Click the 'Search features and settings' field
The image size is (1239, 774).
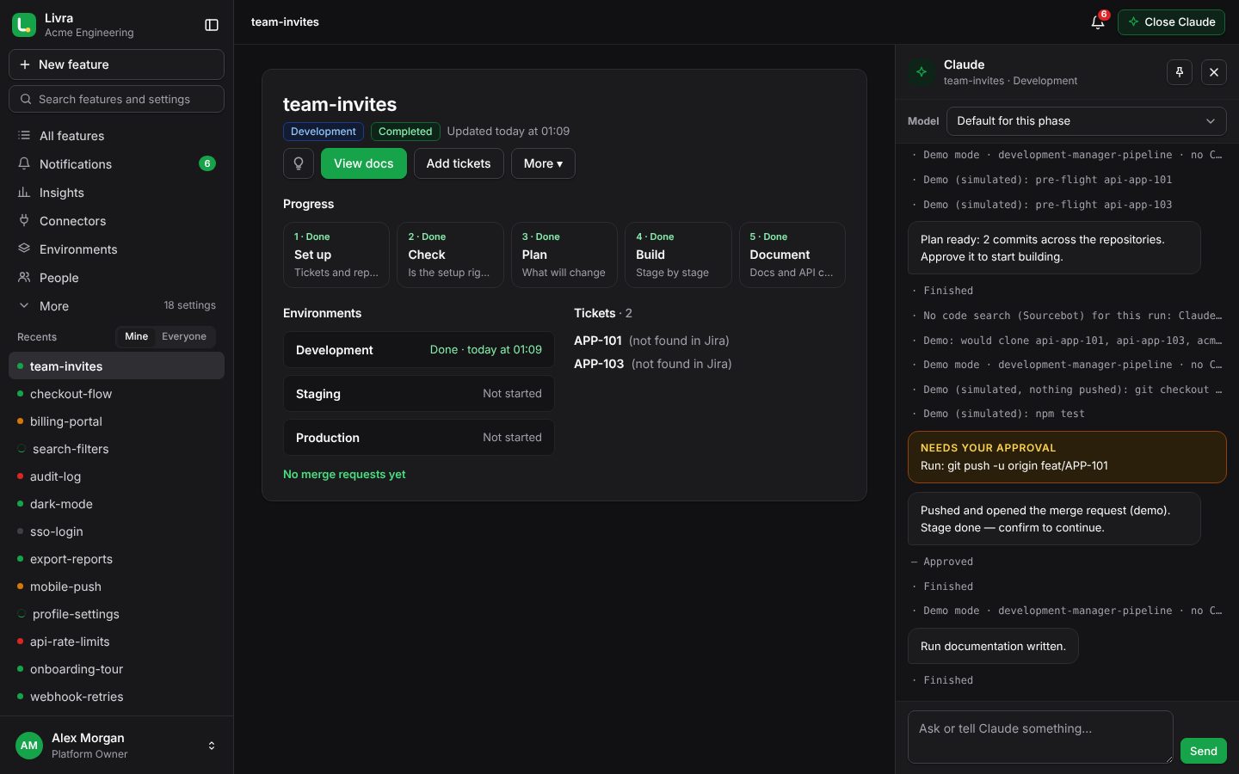tap(116, 100)
